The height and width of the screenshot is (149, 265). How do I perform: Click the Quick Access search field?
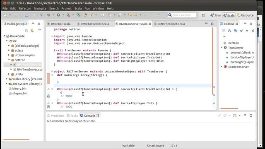tap(182, 15)
